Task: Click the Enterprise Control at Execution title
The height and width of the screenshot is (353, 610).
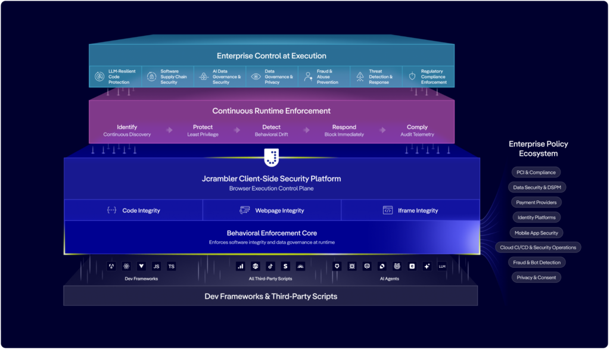Action: pyautogui.click(x=272, y=56)
